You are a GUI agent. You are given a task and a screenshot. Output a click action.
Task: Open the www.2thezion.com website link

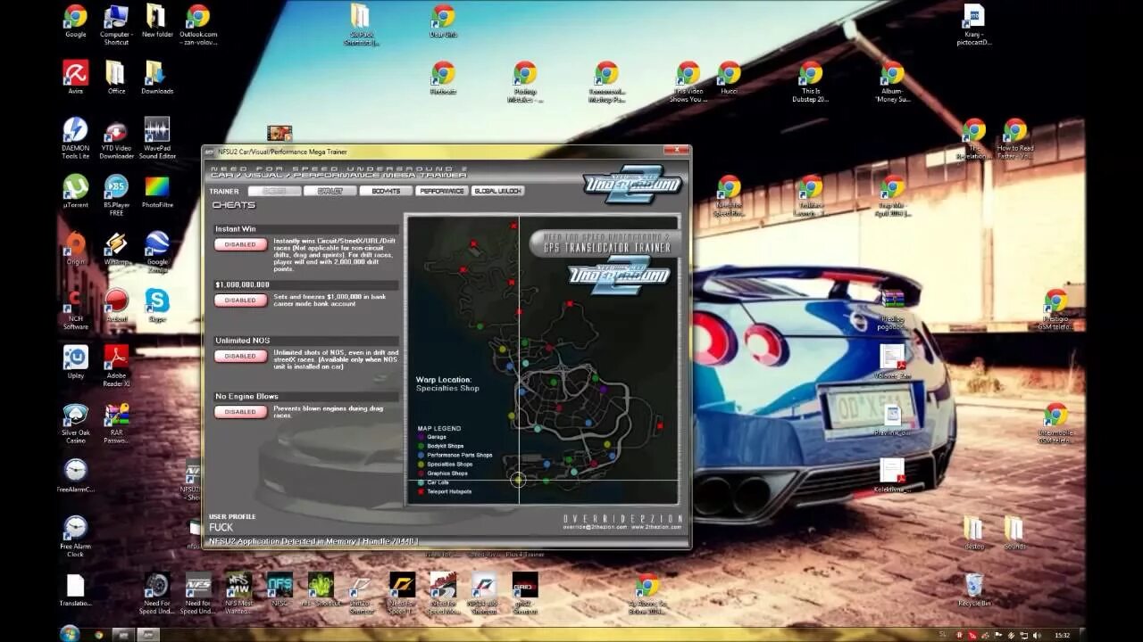pos(656,527)
